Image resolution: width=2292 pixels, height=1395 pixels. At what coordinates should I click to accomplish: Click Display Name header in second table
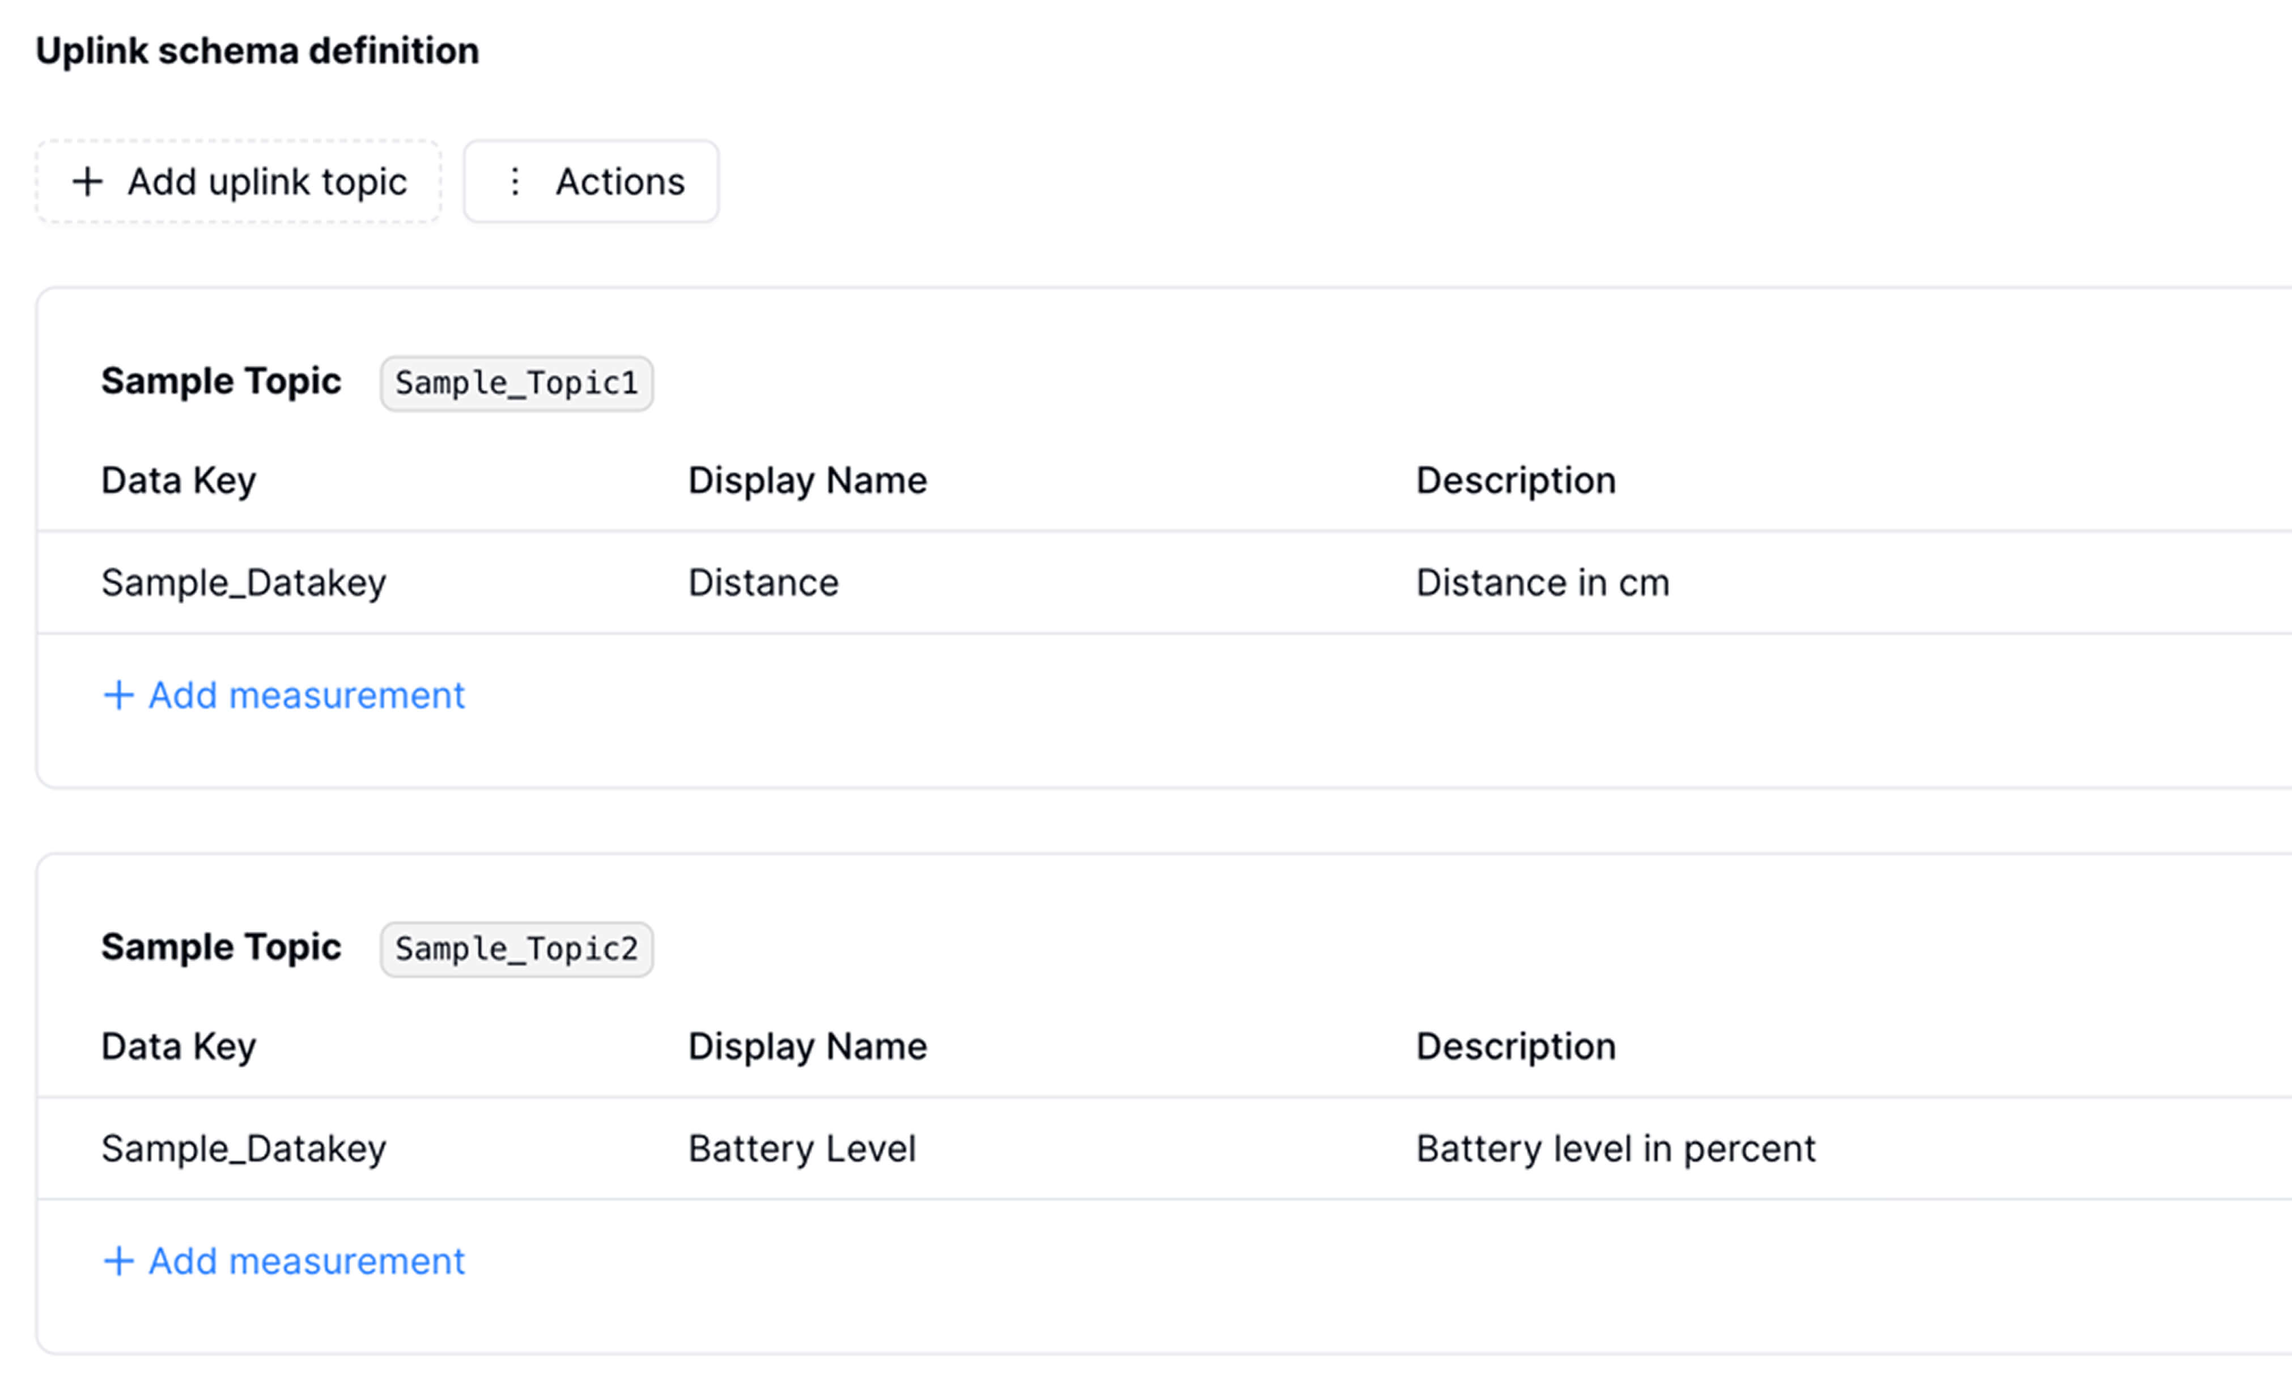(808, 1047)
